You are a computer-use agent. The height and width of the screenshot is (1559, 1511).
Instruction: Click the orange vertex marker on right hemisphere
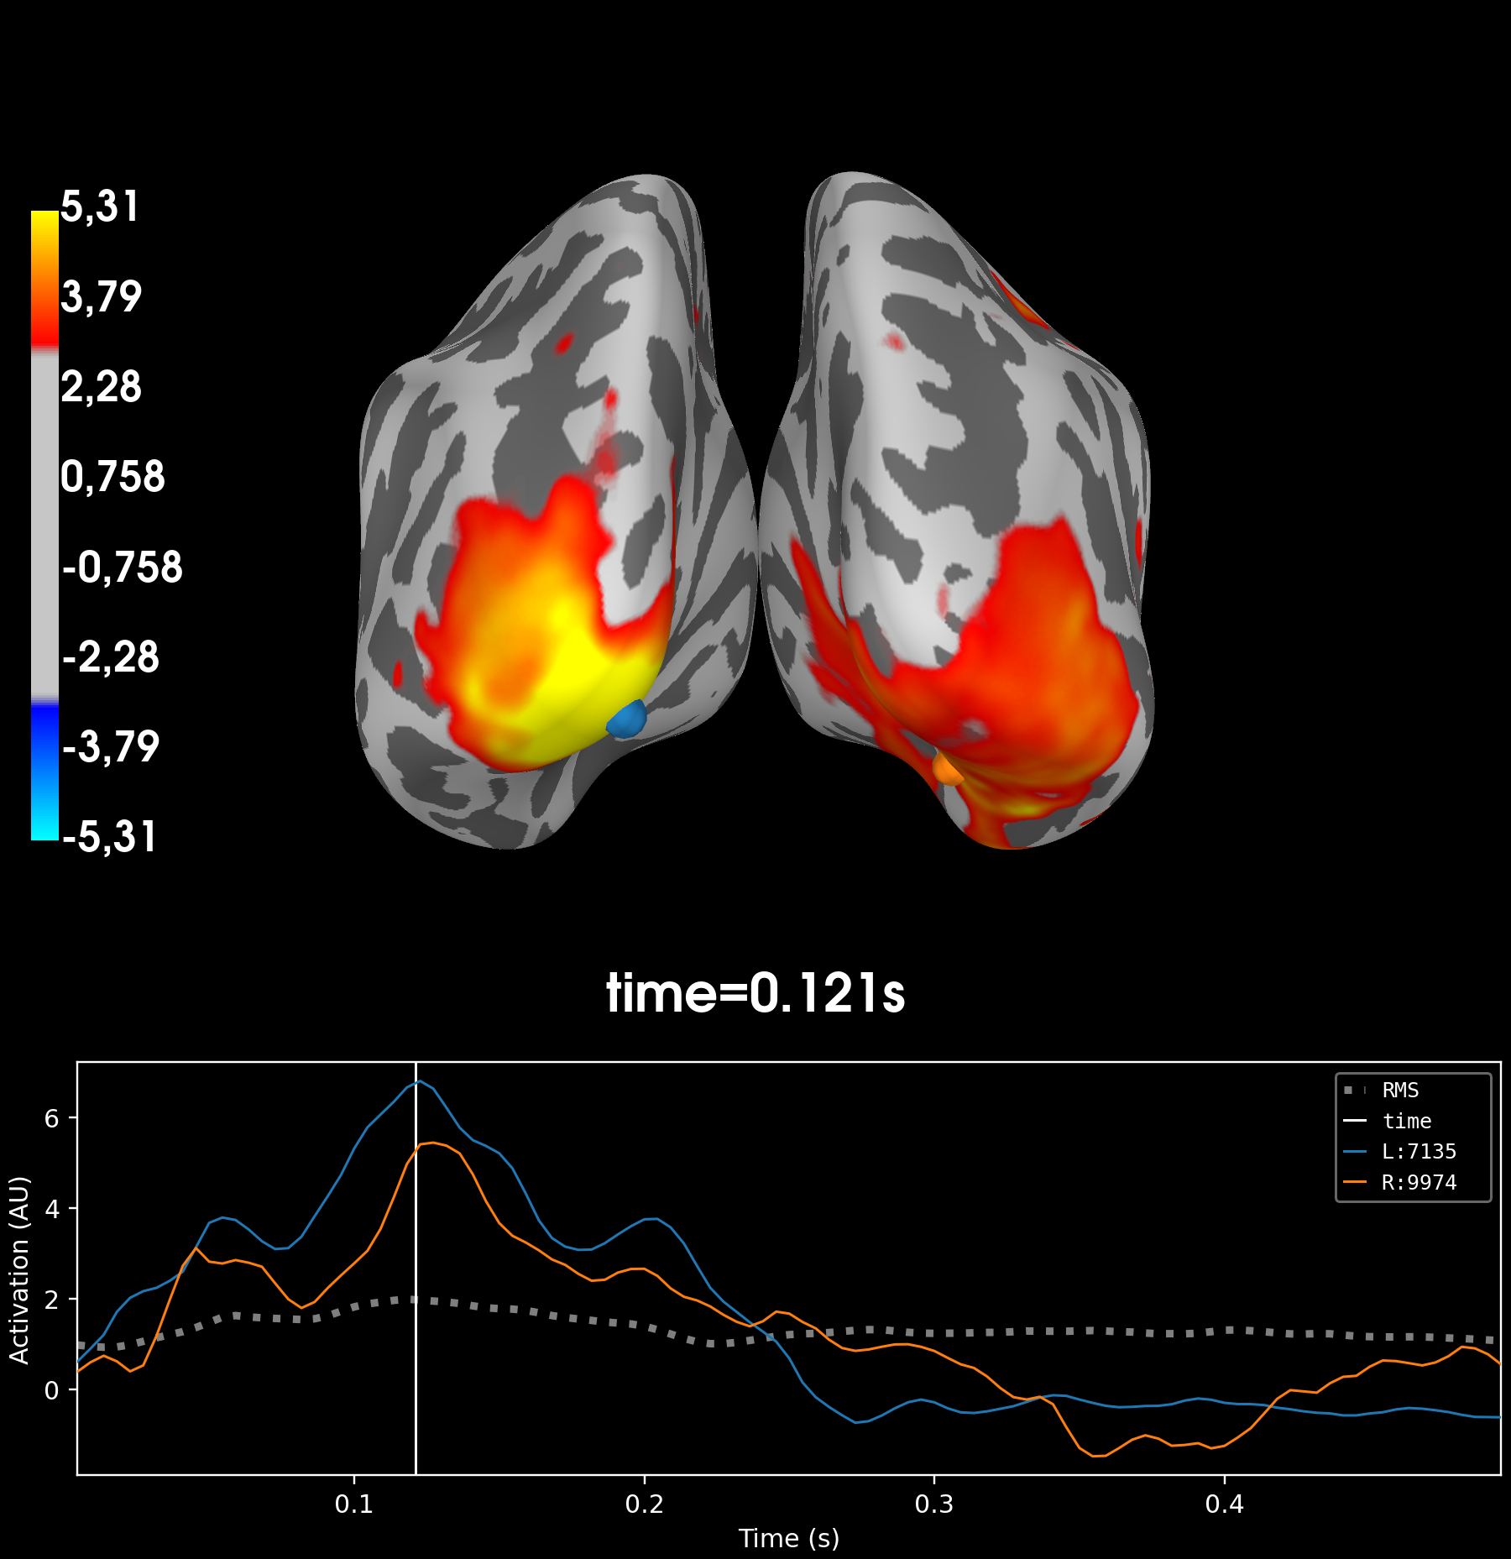tap(948, 769)
